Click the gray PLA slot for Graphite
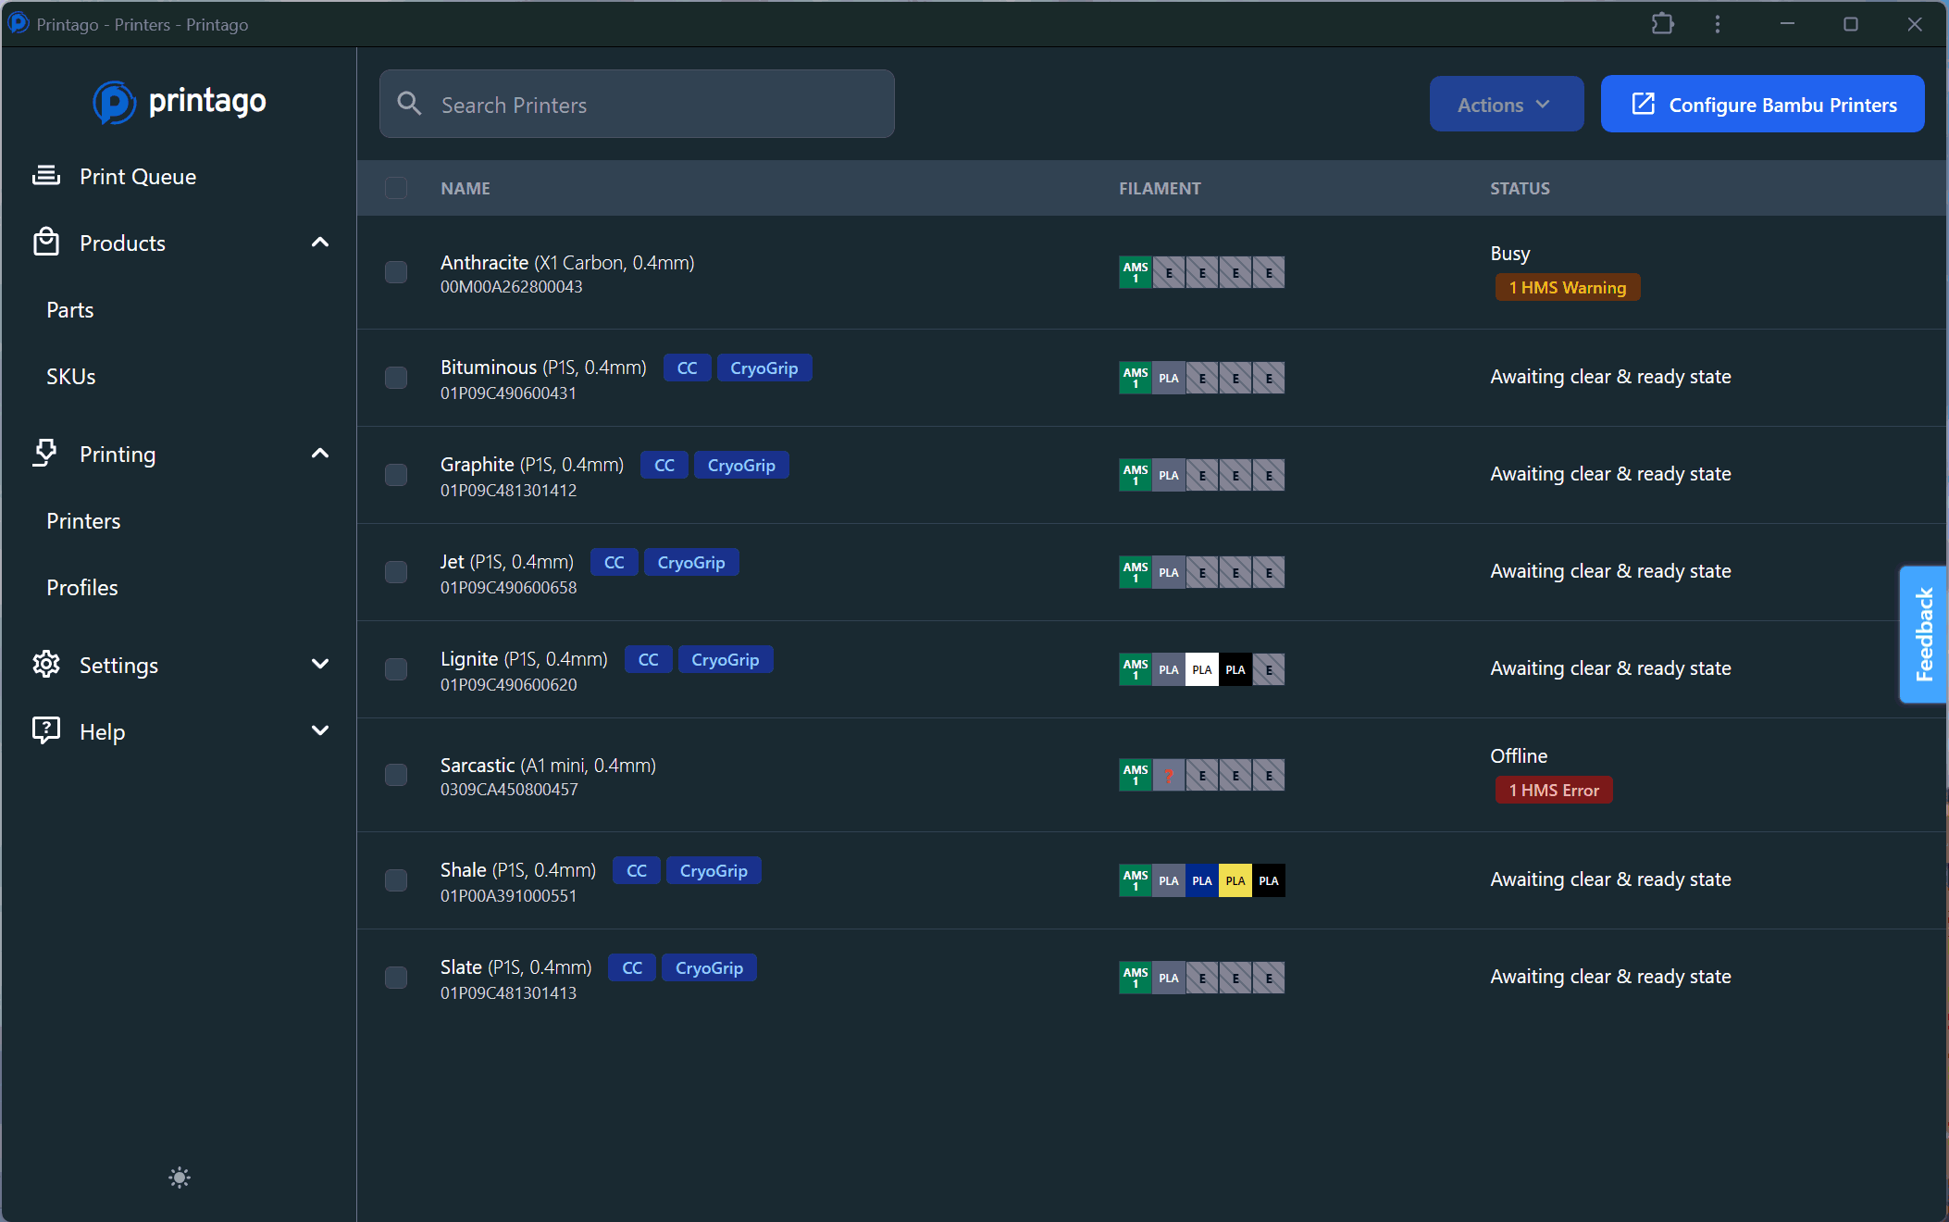 click(x=1169, y=475)
